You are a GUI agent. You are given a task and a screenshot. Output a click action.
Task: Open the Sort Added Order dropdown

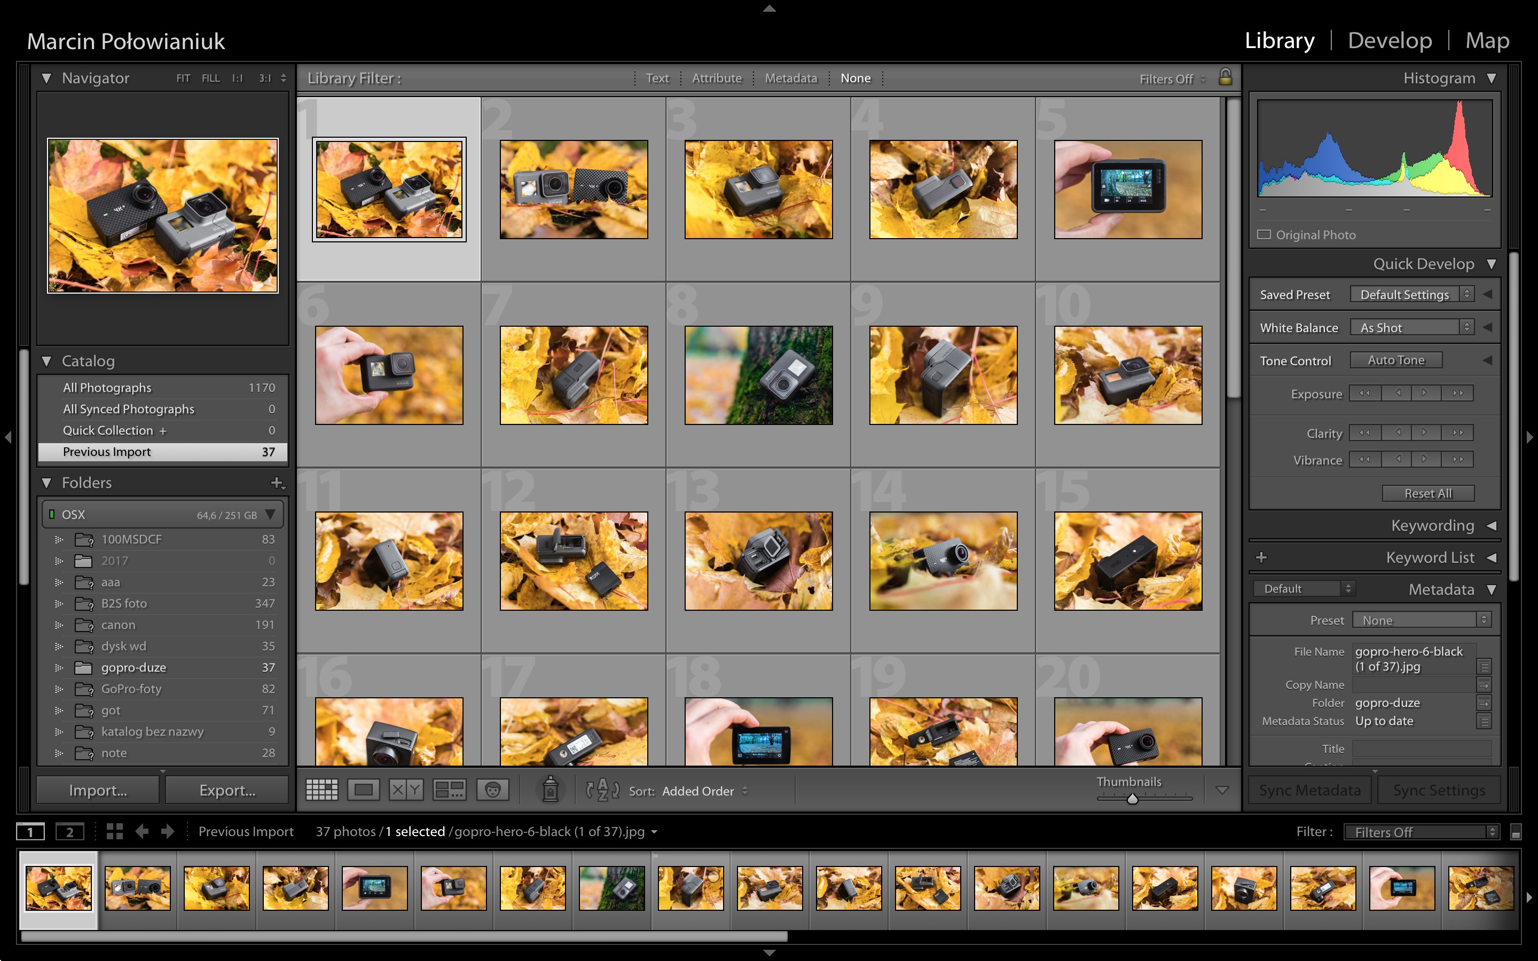[705, 791]
